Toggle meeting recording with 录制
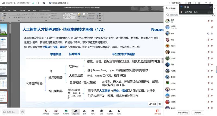Viewport: 217px width, 116px height. coord(101,111)
